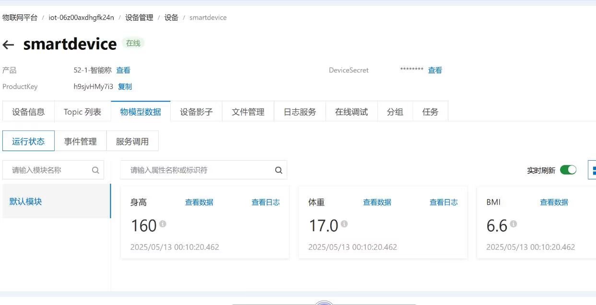Reveal DeviceSecret with the 查看 link
This screenshot has height=305, width=596.
coord(435,70)
